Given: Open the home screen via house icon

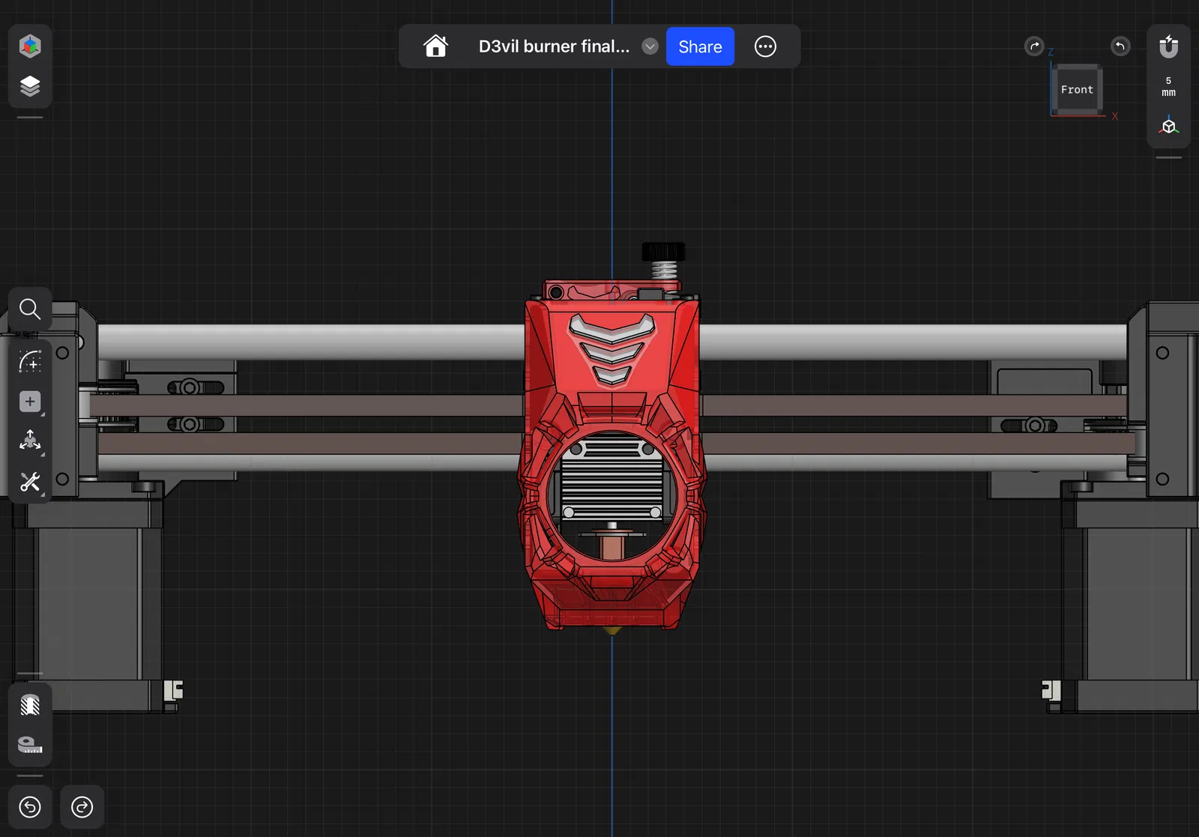Looking at the screenshot, I should tap(435, 46).
